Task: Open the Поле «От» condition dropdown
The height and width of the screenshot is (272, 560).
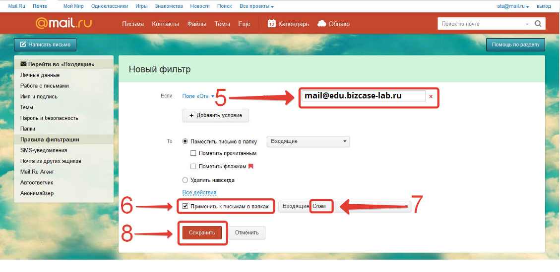Action: point(198,96)
